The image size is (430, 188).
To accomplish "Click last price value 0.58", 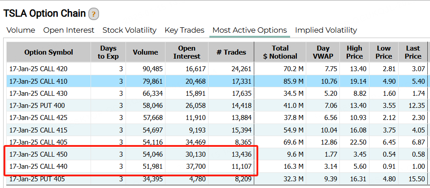I will [x=418, y=154].
